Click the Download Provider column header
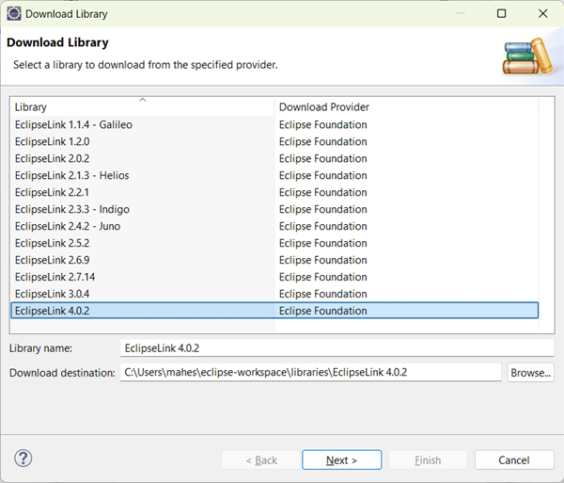The image size is (564, 483). click(x=406, y=107)
